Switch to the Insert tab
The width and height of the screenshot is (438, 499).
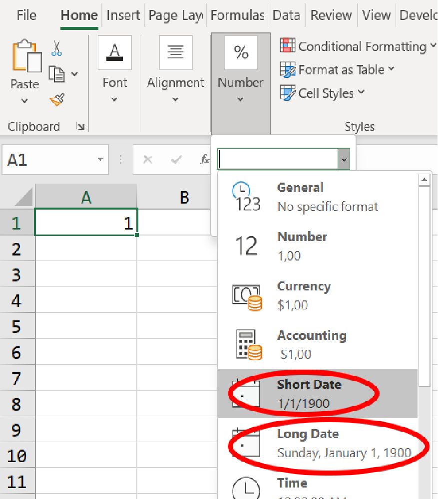[x=123, y=15]
